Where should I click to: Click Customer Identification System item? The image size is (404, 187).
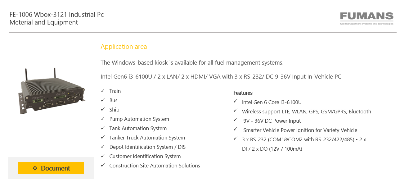click(145, 156)
